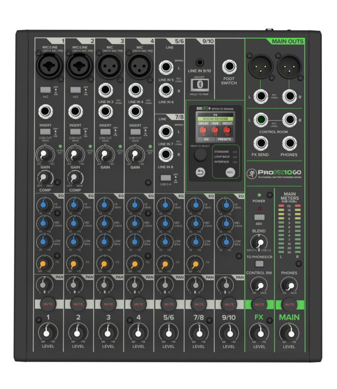Screen dimensions: 337x389
Task: Click the Line In 9/10 mini jack
Action: click(x=200, y=62)
